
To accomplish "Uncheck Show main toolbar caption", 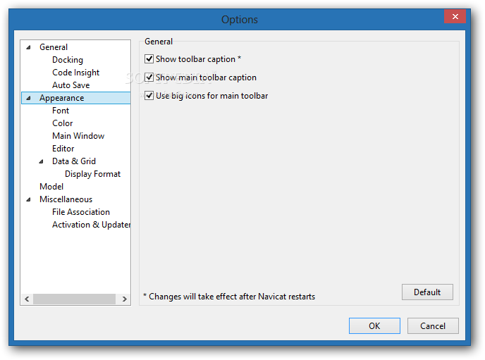I will pyautogui.click(x=149, y=77).
